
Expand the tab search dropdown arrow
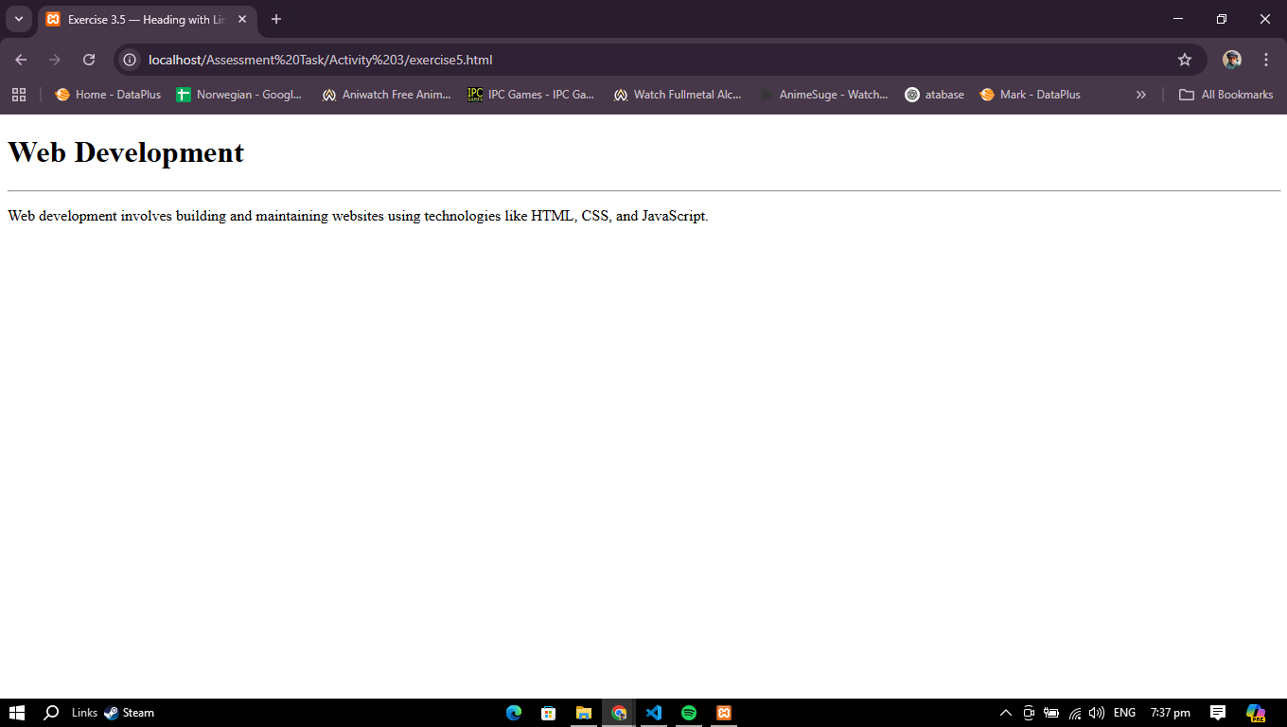(x=18, y=19)
